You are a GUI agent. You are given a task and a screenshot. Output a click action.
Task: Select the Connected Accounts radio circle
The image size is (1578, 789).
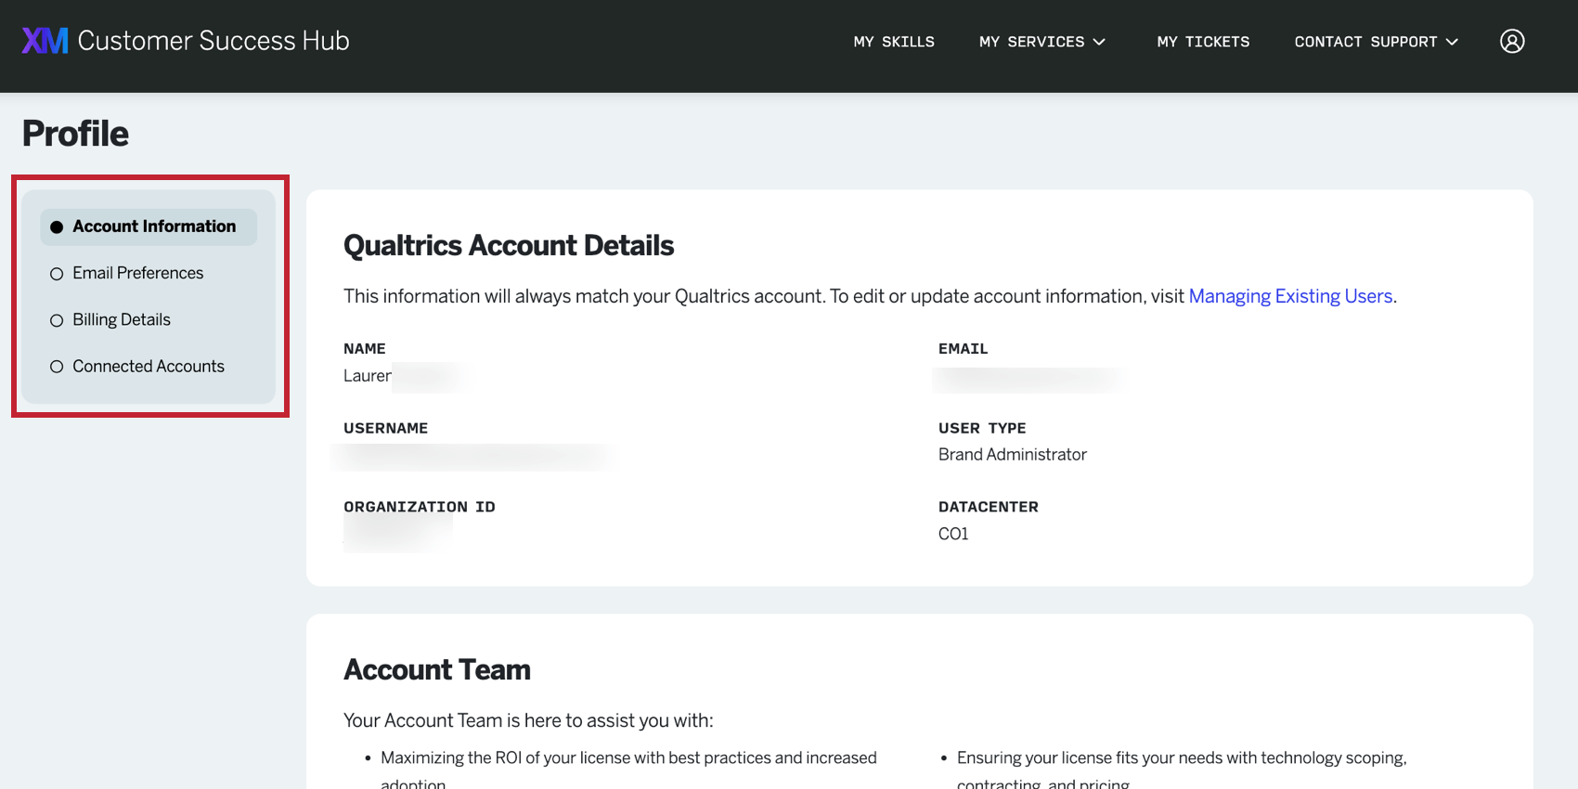coord(57,367)
